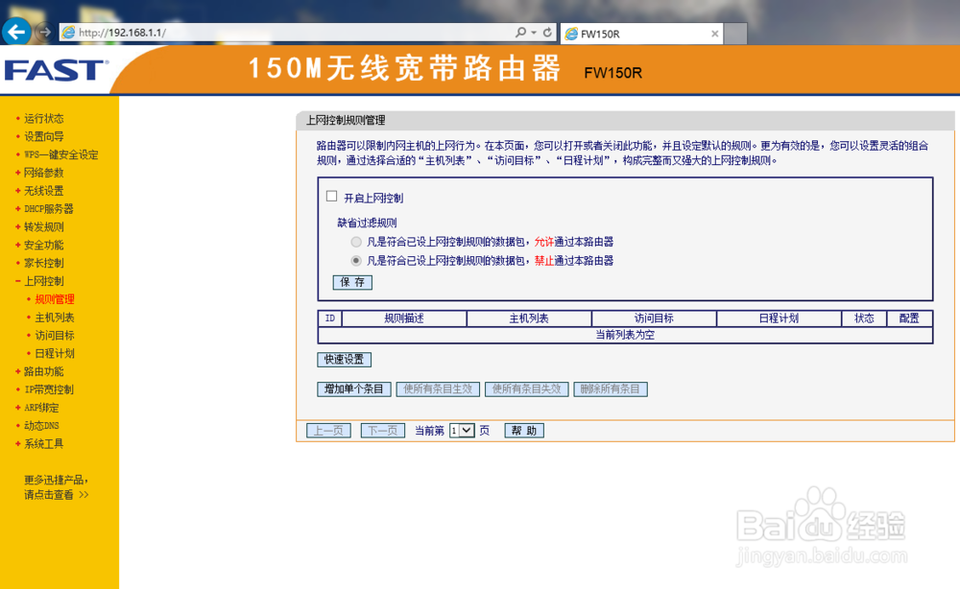Click the 帮助 button at the bottom
The width and height of the screenshot is (960, 589).
(524, 430)
